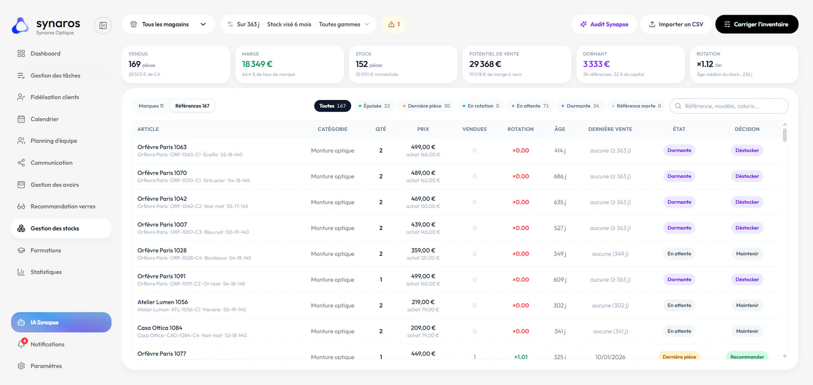The image size is (813, 385).
Task: Select the En attente 71 filter chip
Action: pyautogui.click(x=530, y=106)
